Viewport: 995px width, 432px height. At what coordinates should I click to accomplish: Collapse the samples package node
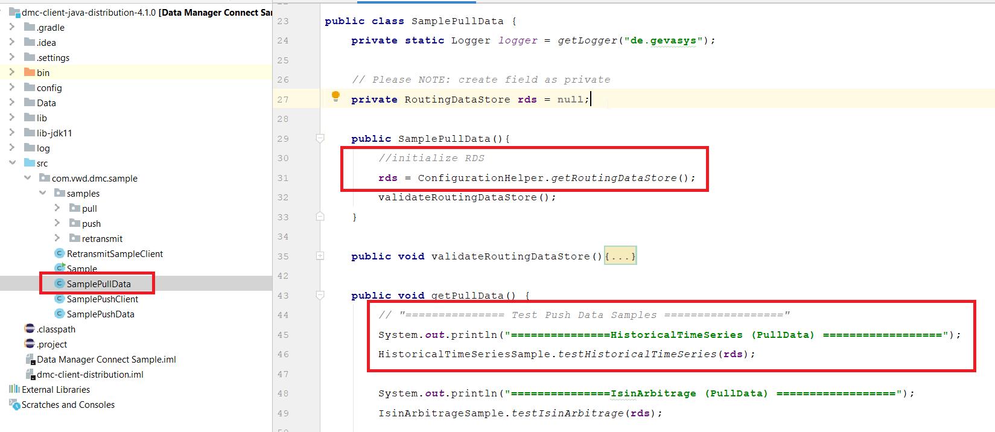coord(42,193)
